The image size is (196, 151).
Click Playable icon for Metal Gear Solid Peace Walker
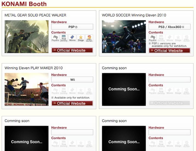tap(55, 38)
